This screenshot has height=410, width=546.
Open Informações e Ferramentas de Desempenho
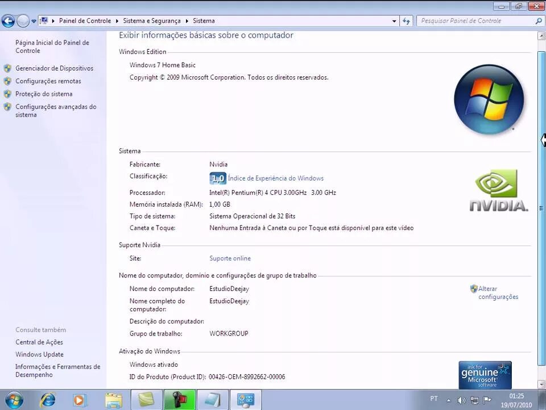(x=58, y=371)
